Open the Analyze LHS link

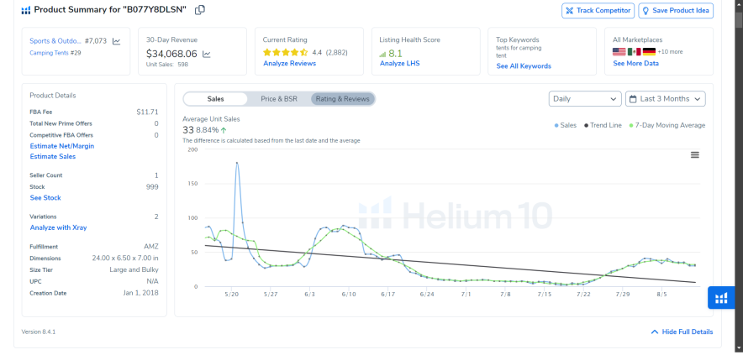point(399,64)
